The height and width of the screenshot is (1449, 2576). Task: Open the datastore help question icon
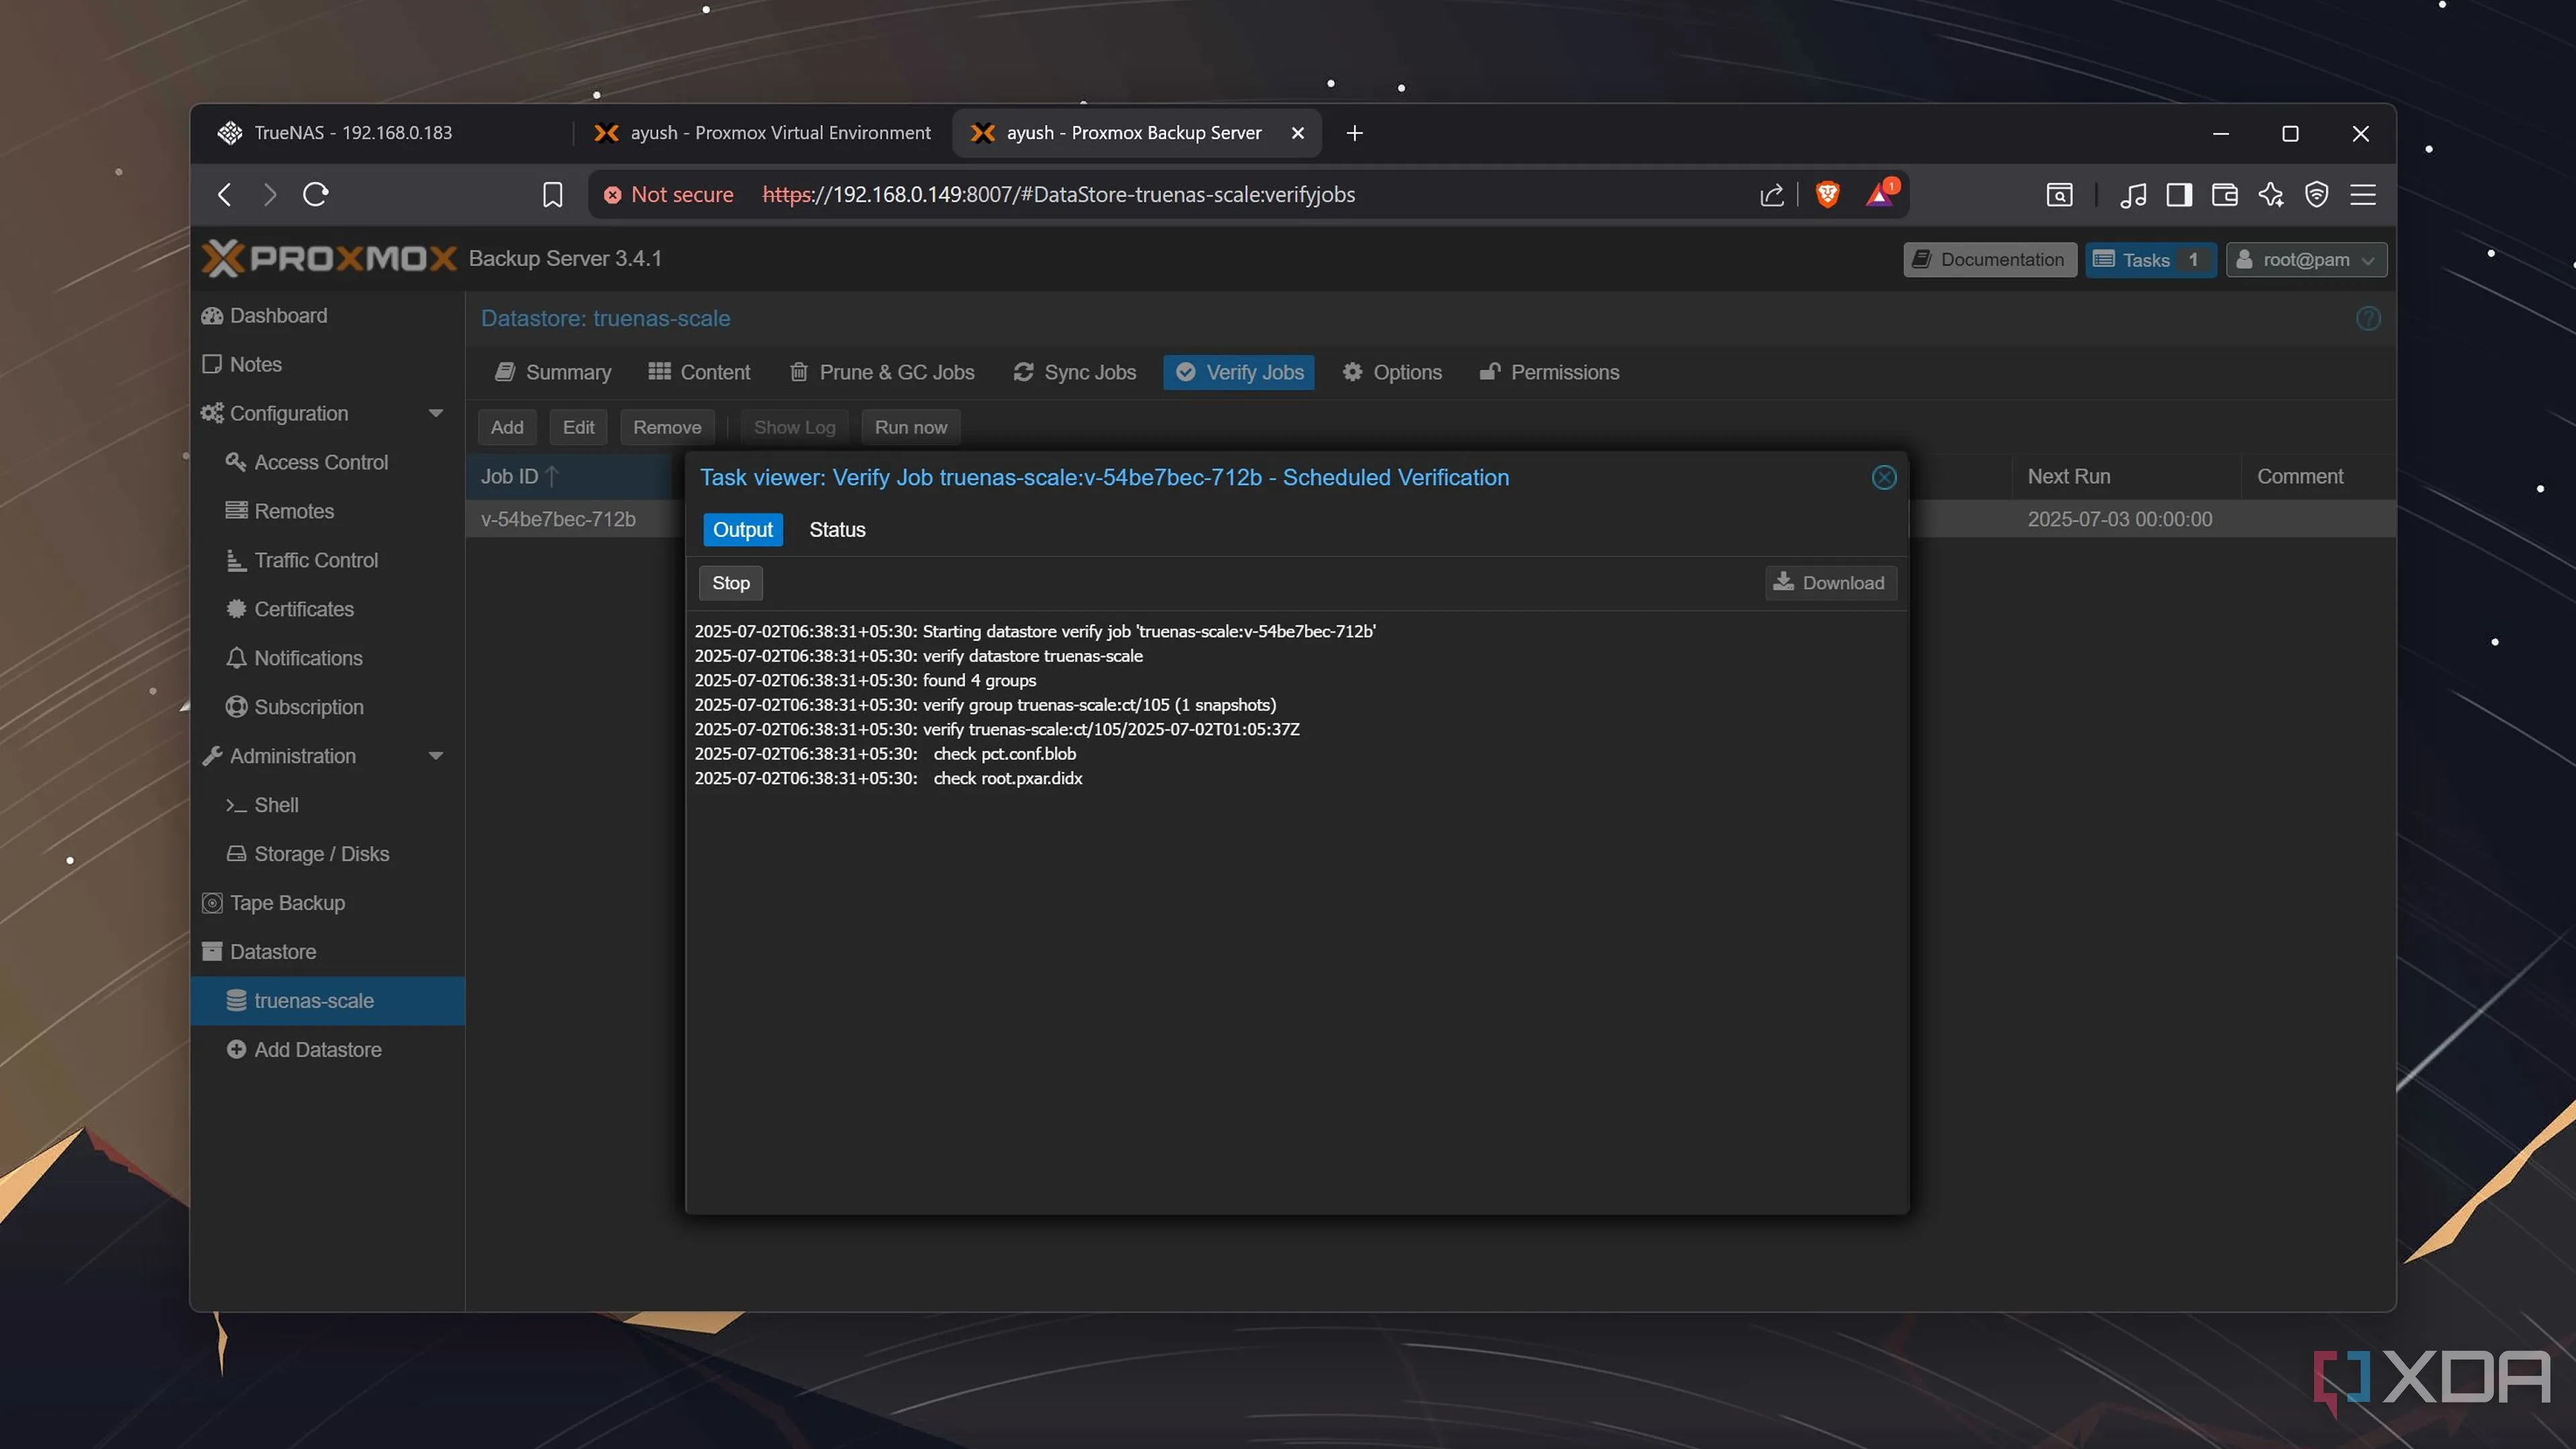2367,318
